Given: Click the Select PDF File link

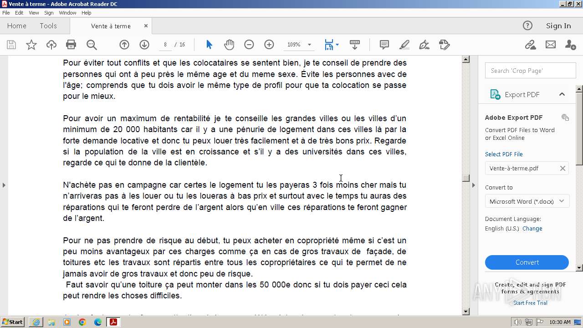Looking at the screenshot, I should tap(504, 154).
